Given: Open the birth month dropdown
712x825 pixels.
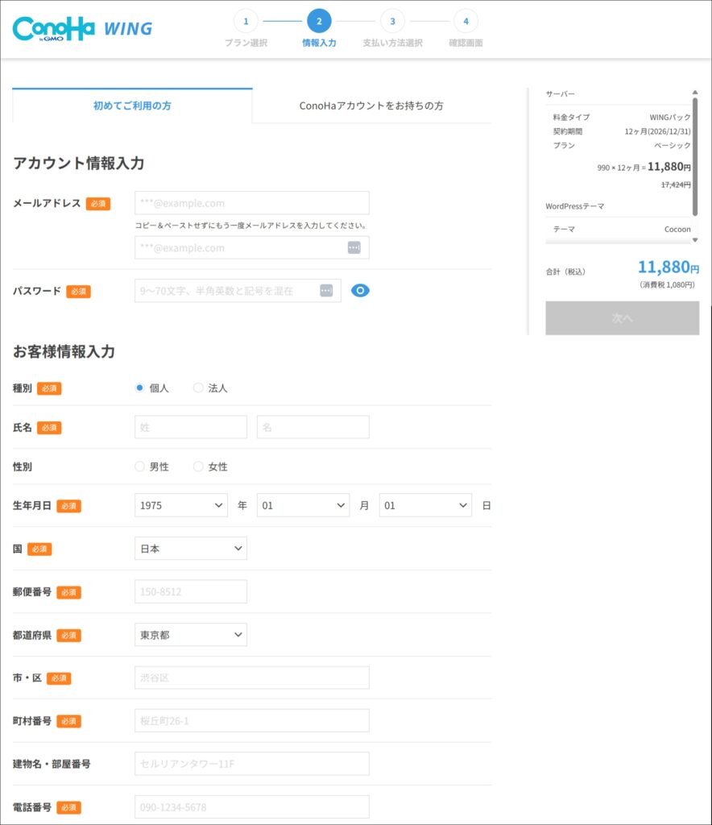Looking at the screenshot, I should tap(303, 505).
